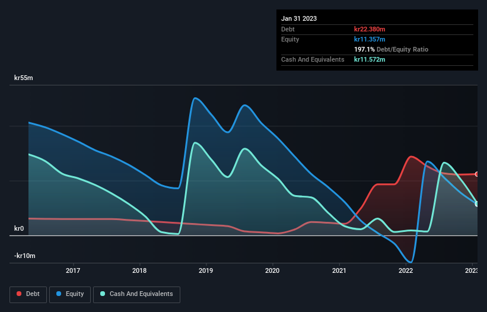Click the Debt row label in tooltip
The width and height of the screenshot is (487, 312).
point(288,29)
